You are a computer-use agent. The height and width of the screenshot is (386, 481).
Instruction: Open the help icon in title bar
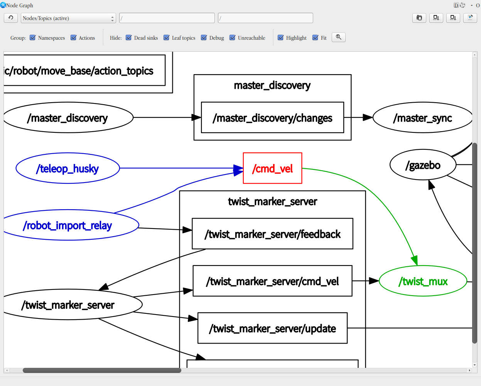(x=462, y=5)
